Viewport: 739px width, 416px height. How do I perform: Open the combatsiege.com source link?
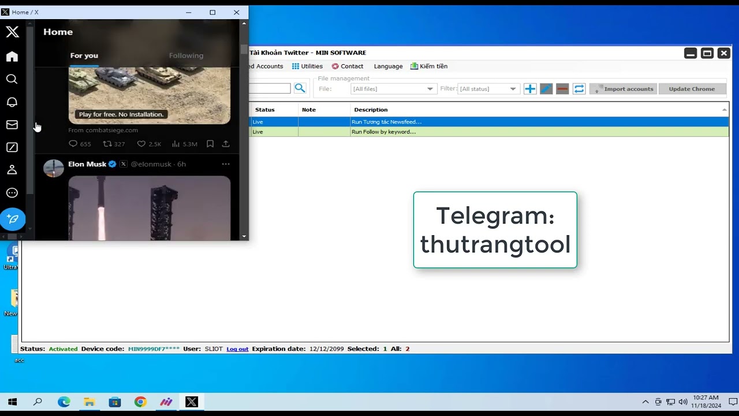click(x=103, y=130)
